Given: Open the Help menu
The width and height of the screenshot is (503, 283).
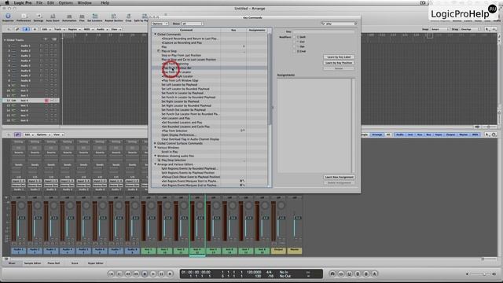Looking at the screenshot, I should (x=105, y=2).
